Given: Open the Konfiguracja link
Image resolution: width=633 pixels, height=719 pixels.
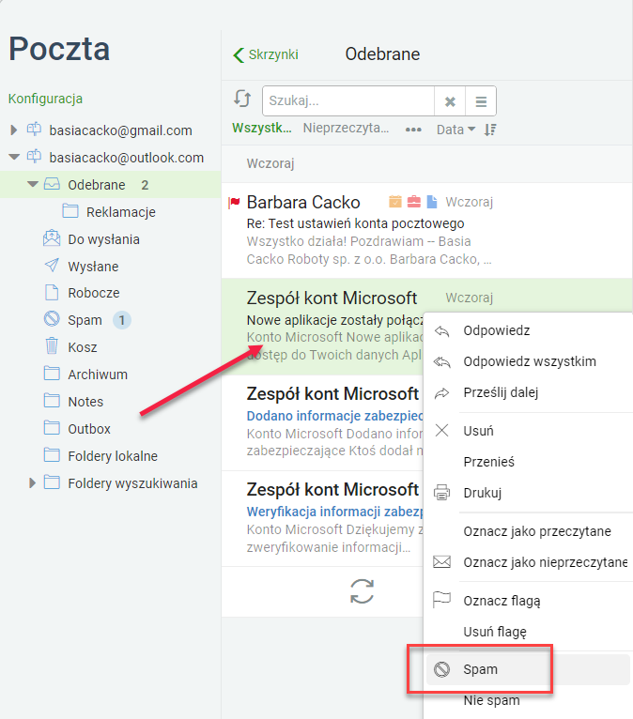Looking at the screenshot, I should click(x=45, y=99).
